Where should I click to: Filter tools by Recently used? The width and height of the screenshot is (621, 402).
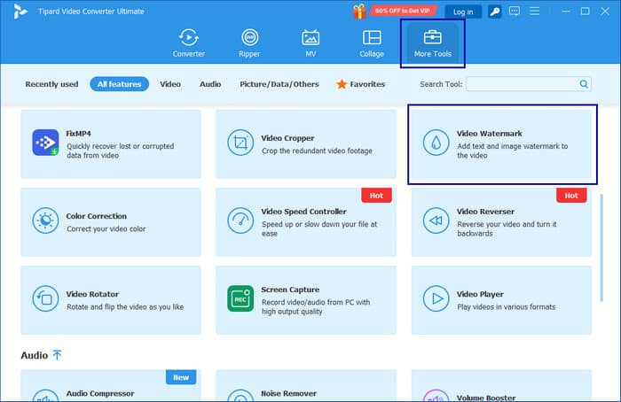pyautogui.click(x=52, y=84)
